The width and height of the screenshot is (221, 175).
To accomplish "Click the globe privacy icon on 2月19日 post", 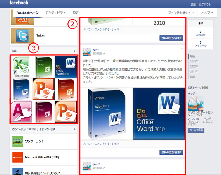I will pyautogui.click(x=104, y=54).
